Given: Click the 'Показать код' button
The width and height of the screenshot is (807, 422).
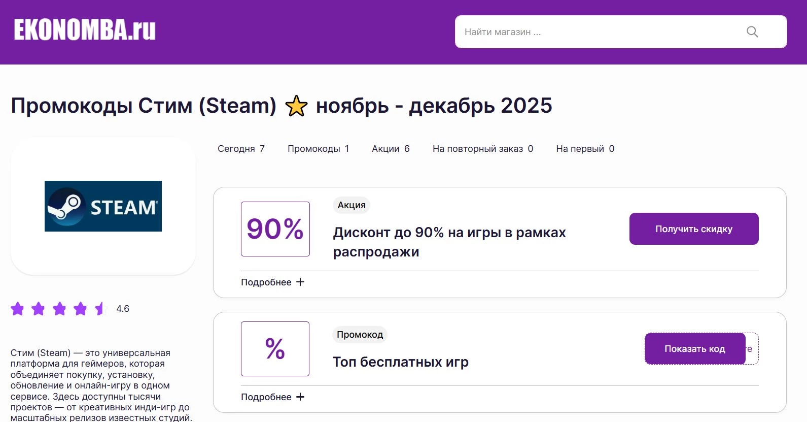Looking at the screenshot, I should (x=695, y=349).
